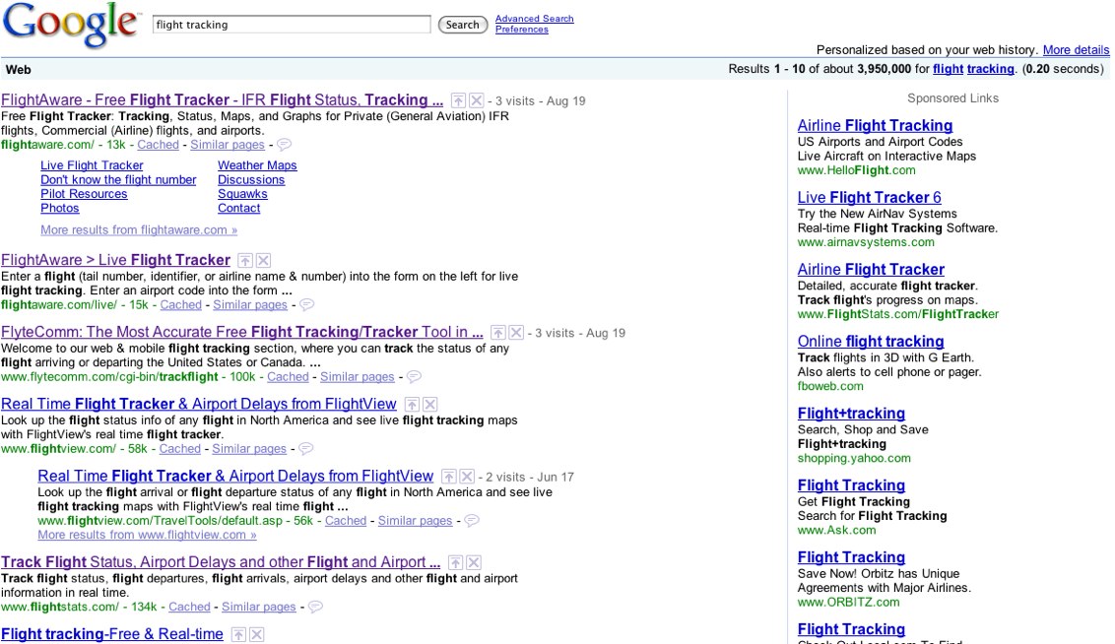Open comment bubble for flightview TravelTools result
This screenshot has width=1115, height=644.
[x=472, y=520]
